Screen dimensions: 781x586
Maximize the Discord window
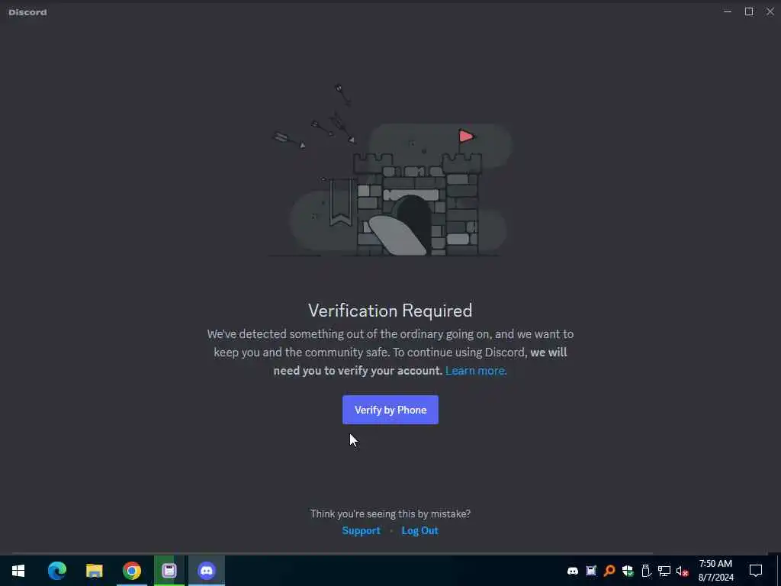[x=749, y=11]
